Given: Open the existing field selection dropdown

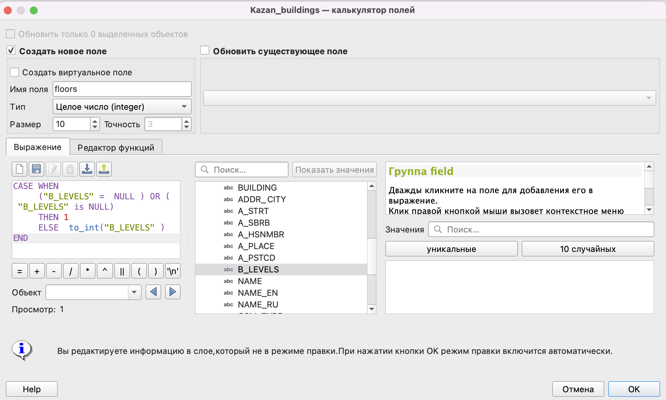Looking at the screenshot, I should click(x=429, y=98).
